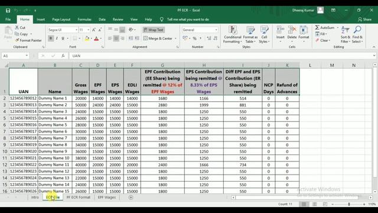Viewport: 378px width, 213px height.
Task: Expand the Merge & Center dropdown arrow
Action: (x=175, y=38)
